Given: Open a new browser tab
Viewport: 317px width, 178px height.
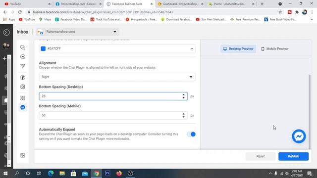Looking at the screenshot, I should coord(262,4).
